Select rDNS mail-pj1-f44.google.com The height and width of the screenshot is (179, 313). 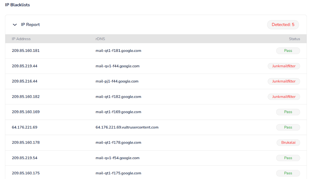[117, 81]
